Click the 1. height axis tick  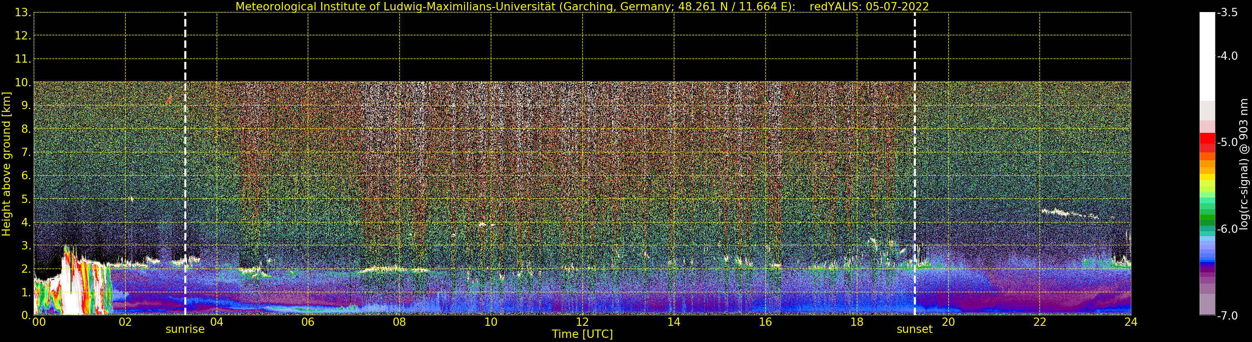point(26,293)
